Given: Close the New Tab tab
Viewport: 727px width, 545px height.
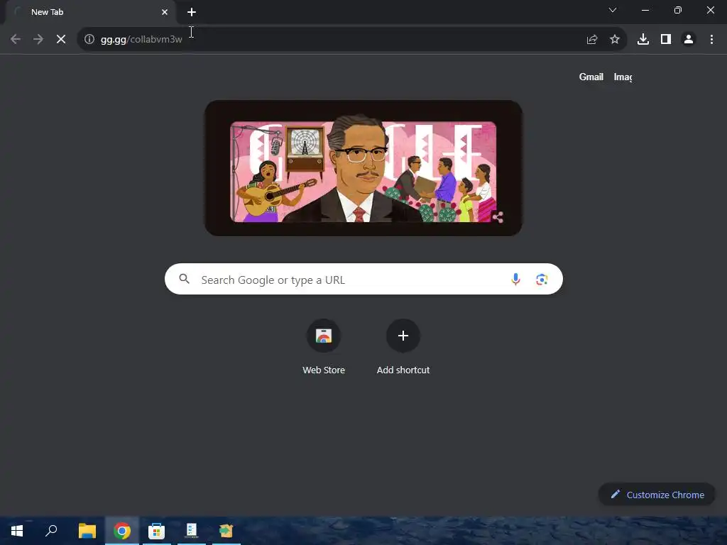Looking at the screenshot, I should coord(165,12).
